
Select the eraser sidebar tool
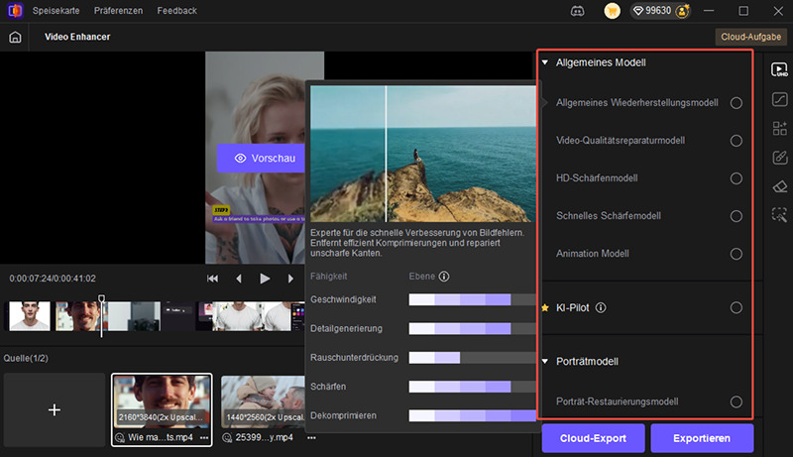(779, 186)
